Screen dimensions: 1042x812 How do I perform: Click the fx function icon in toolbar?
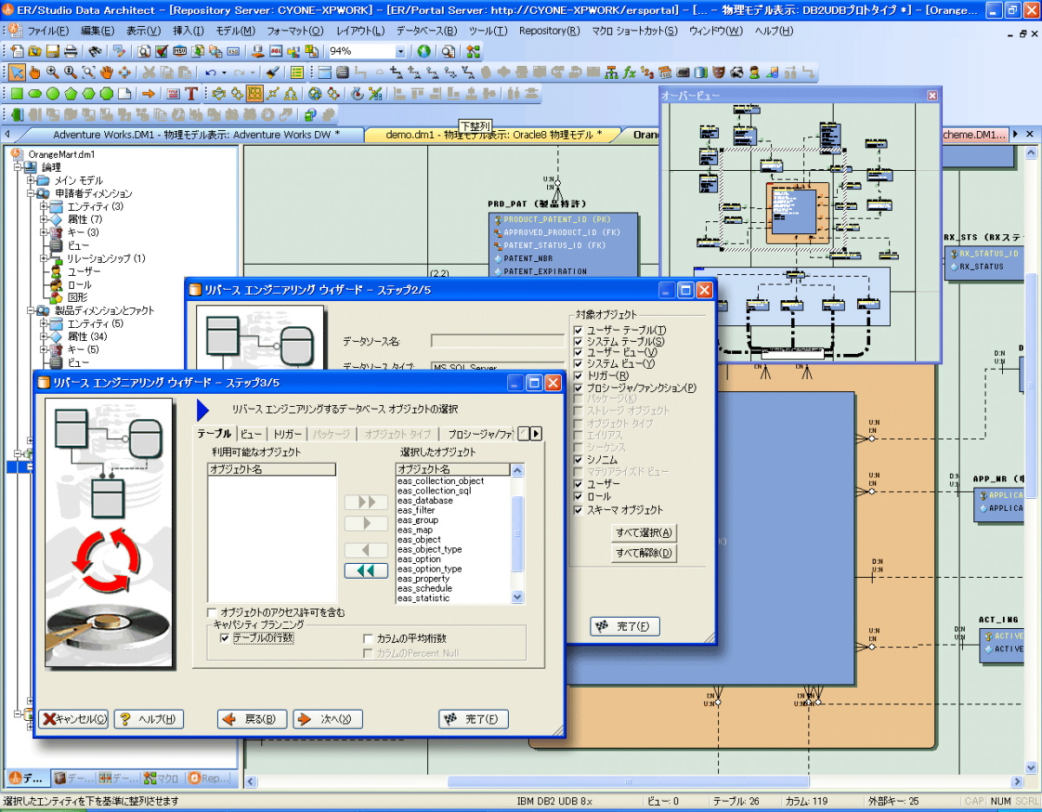[629, 72]
